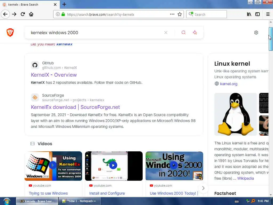Open the Wikipedia link in Linux kernel panel

pyautogui.click(x=246, y=178)
